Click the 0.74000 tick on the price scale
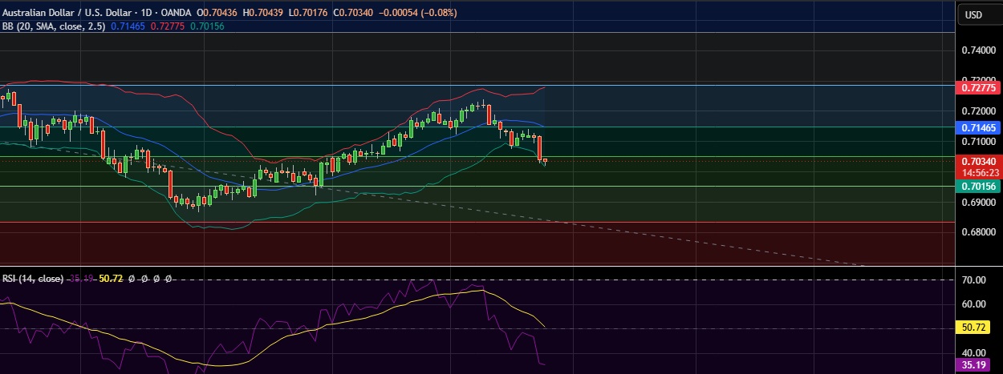Image resolution: width=1003 pixels, height=374 pixels. [977, 50]
